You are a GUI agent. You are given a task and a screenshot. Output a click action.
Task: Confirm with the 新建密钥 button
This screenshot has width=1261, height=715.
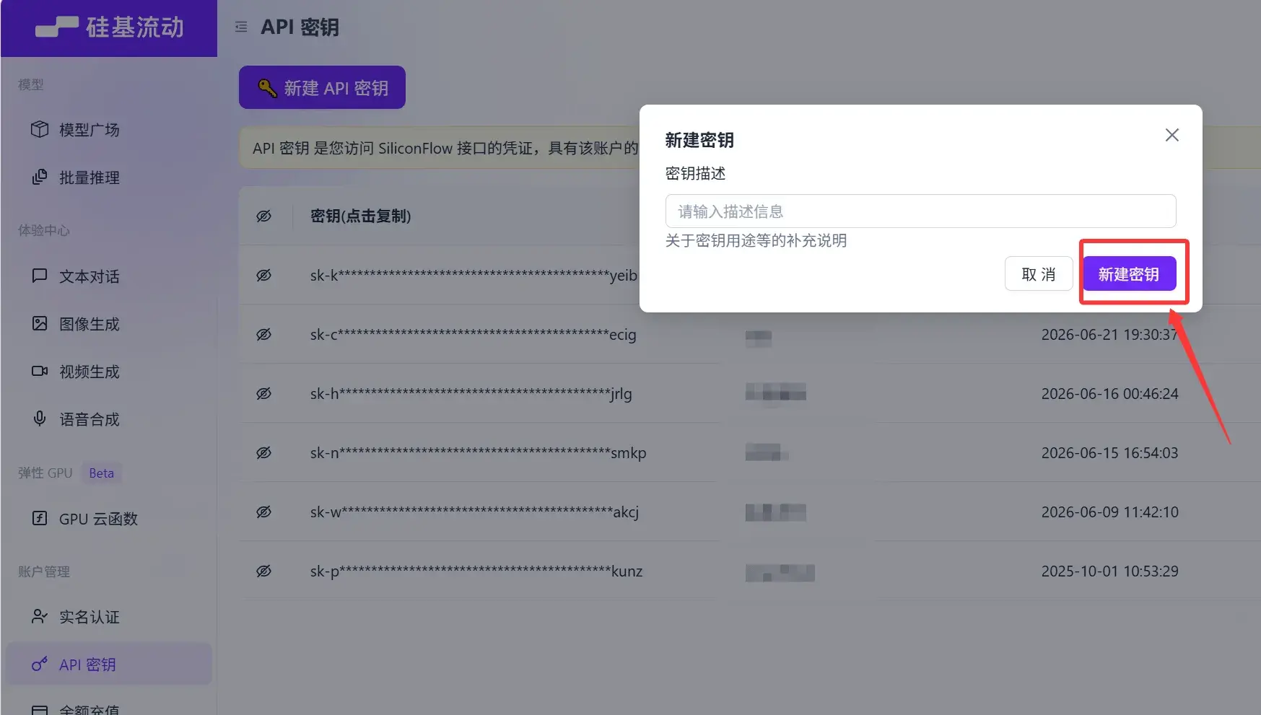click(x=1129, y=274)
